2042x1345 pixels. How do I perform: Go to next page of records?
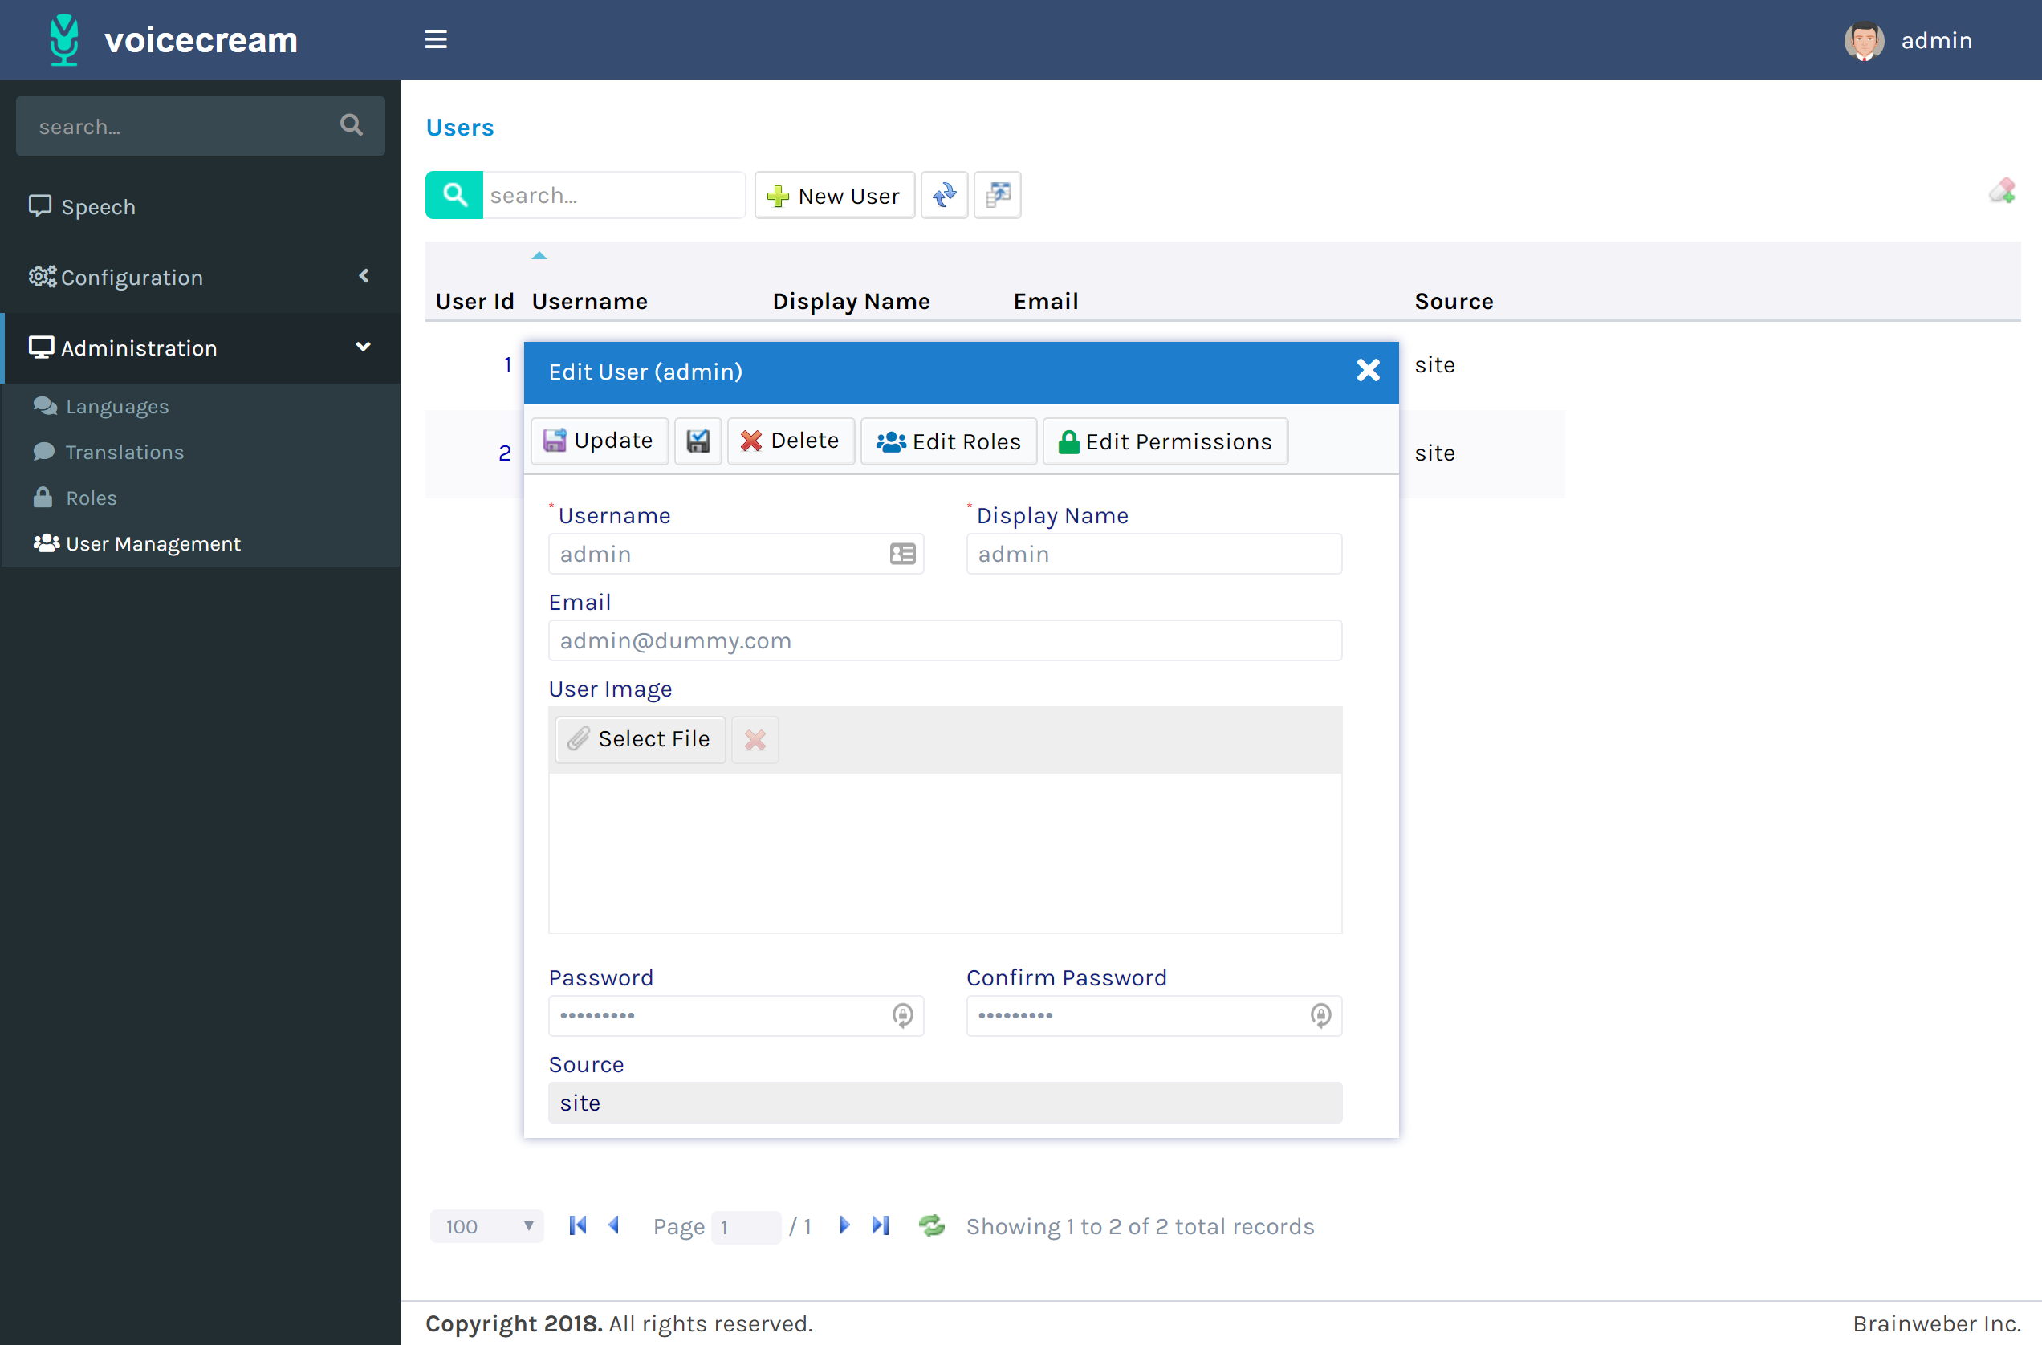pos(844,1225)
